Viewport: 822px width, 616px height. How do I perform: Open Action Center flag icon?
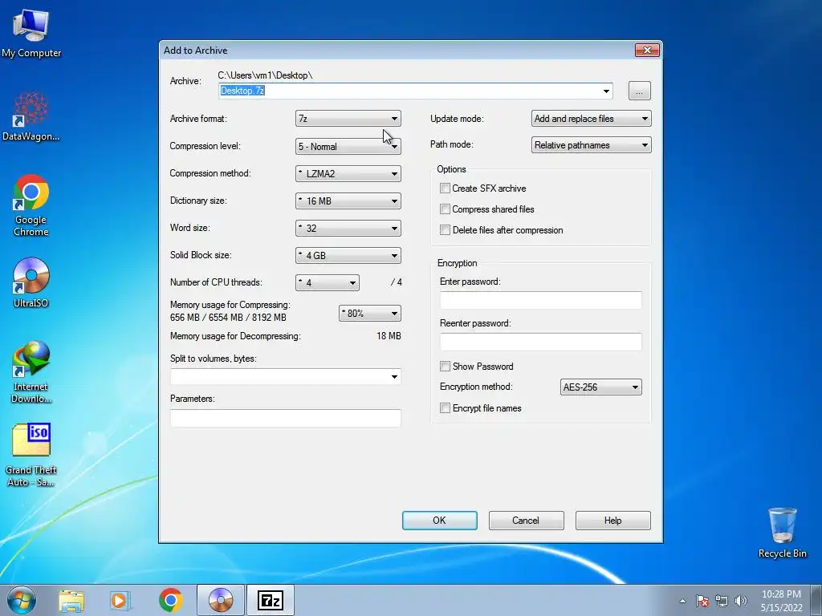pos(702,601)
